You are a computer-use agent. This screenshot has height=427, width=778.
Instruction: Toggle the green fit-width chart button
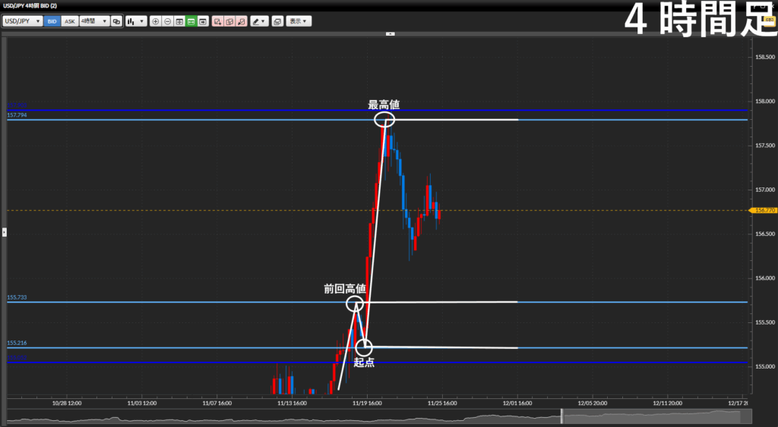191,21
